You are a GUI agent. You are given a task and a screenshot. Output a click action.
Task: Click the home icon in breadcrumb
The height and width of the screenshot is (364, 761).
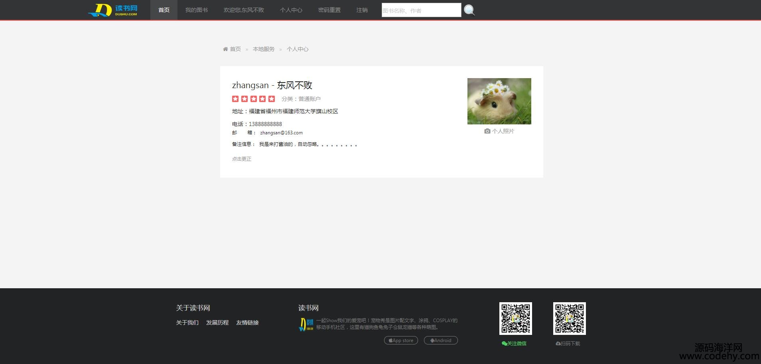tap(225, 49)
